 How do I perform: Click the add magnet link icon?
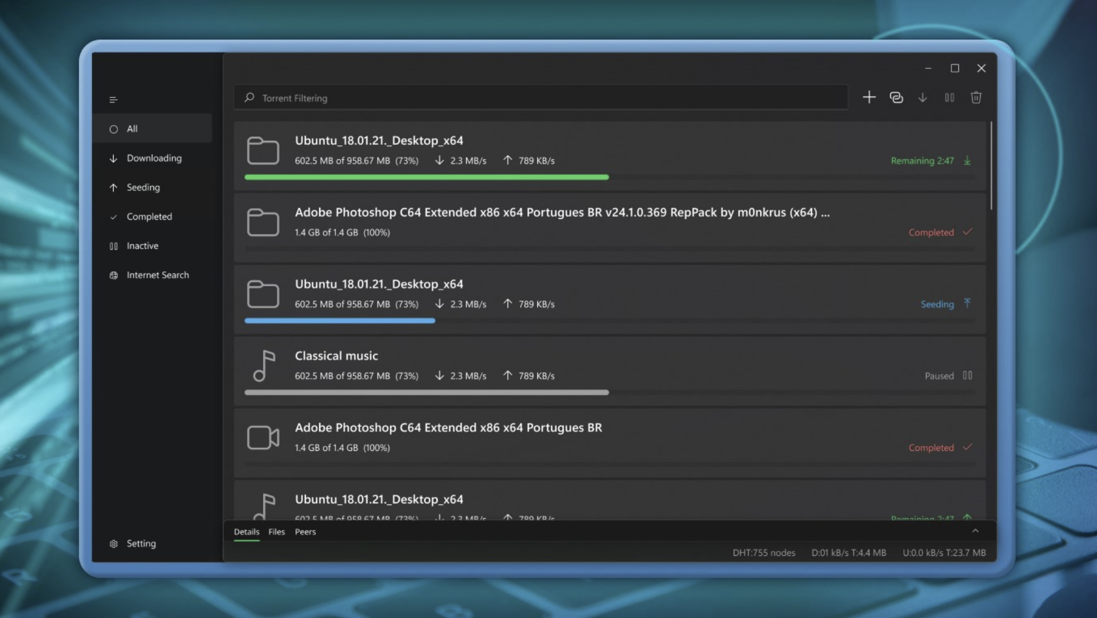(x=896, y=98)
